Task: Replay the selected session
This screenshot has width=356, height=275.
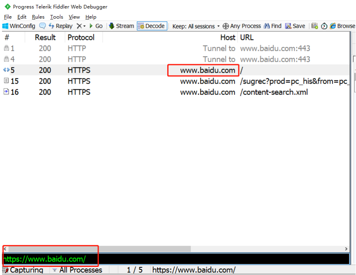Action: coord(60,26)
